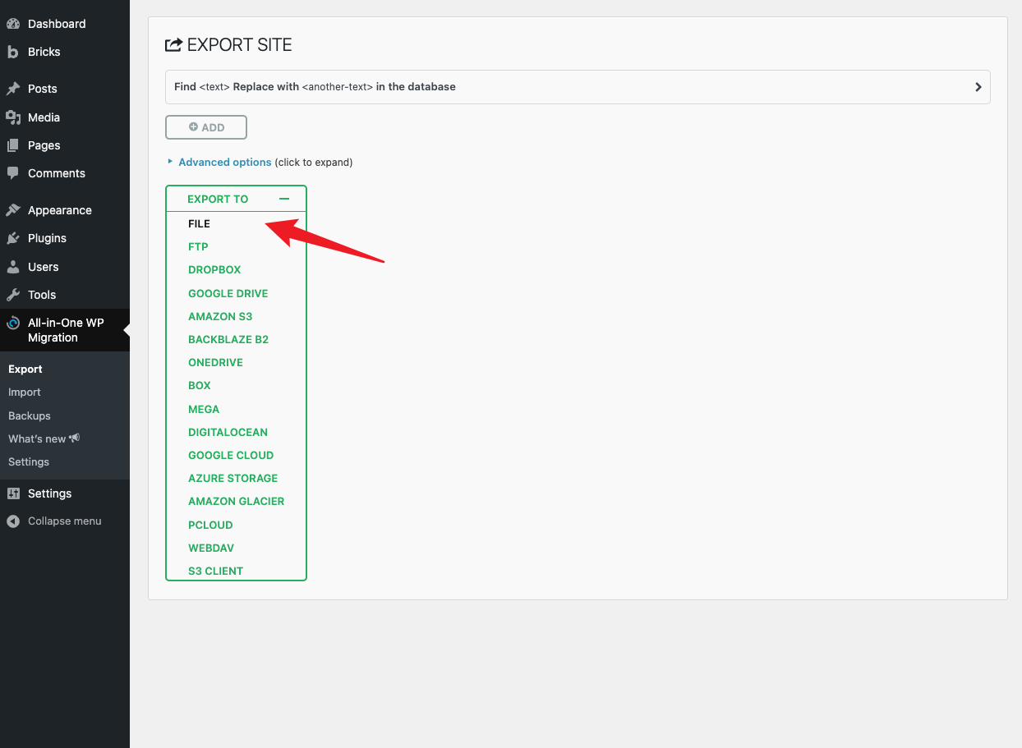Go to the Backups page

30,415
